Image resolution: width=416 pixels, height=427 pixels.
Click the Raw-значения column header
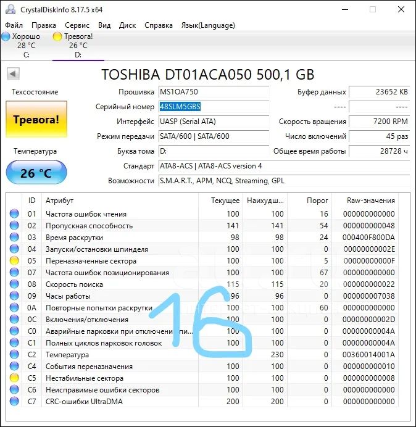tap(365, 201)
